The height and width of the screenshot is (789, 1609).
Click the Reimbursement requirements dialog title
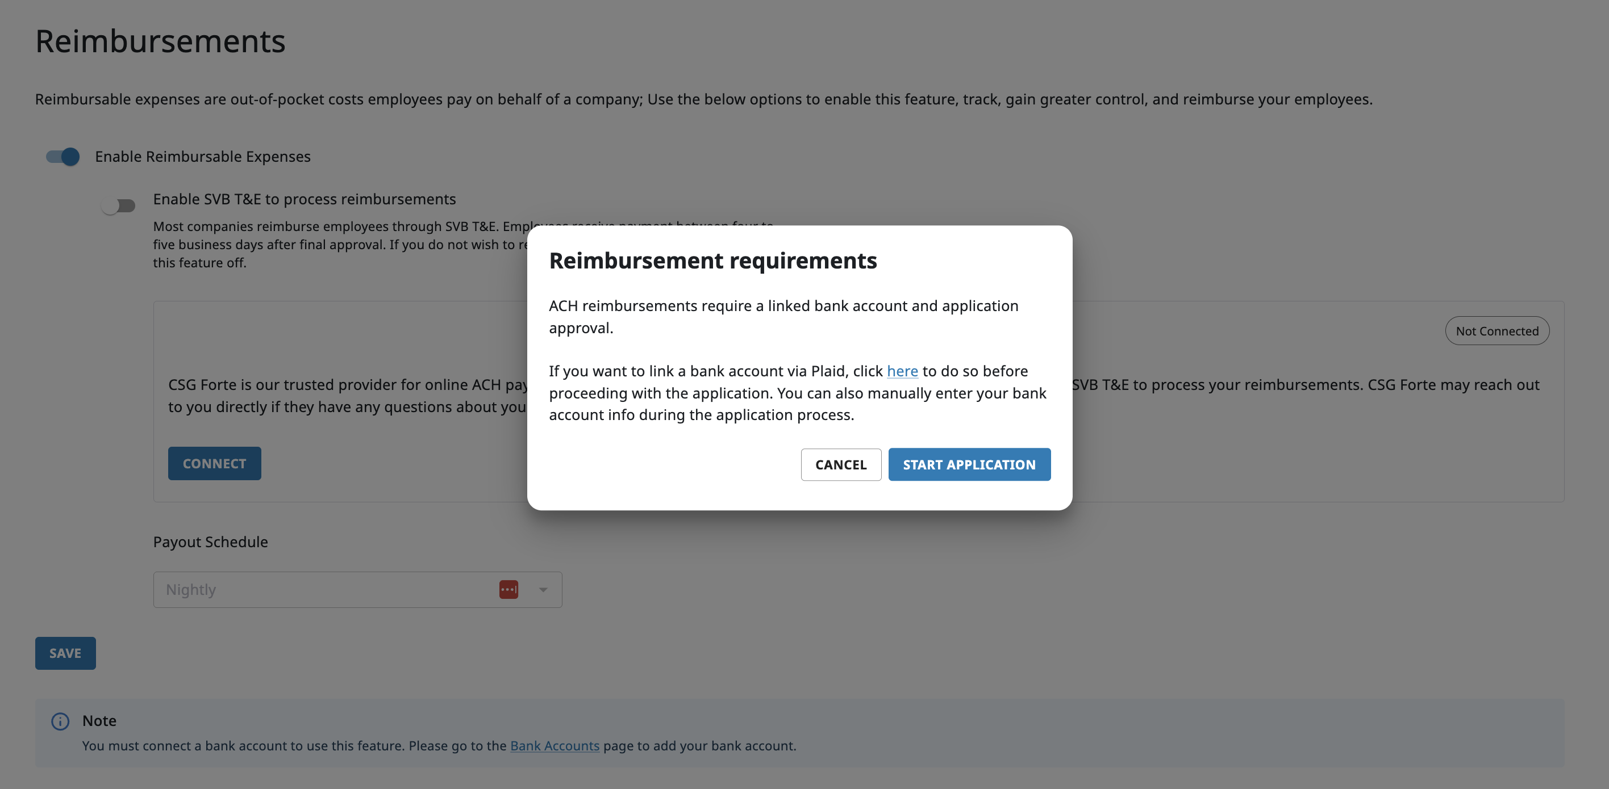[x=713, y=261]
